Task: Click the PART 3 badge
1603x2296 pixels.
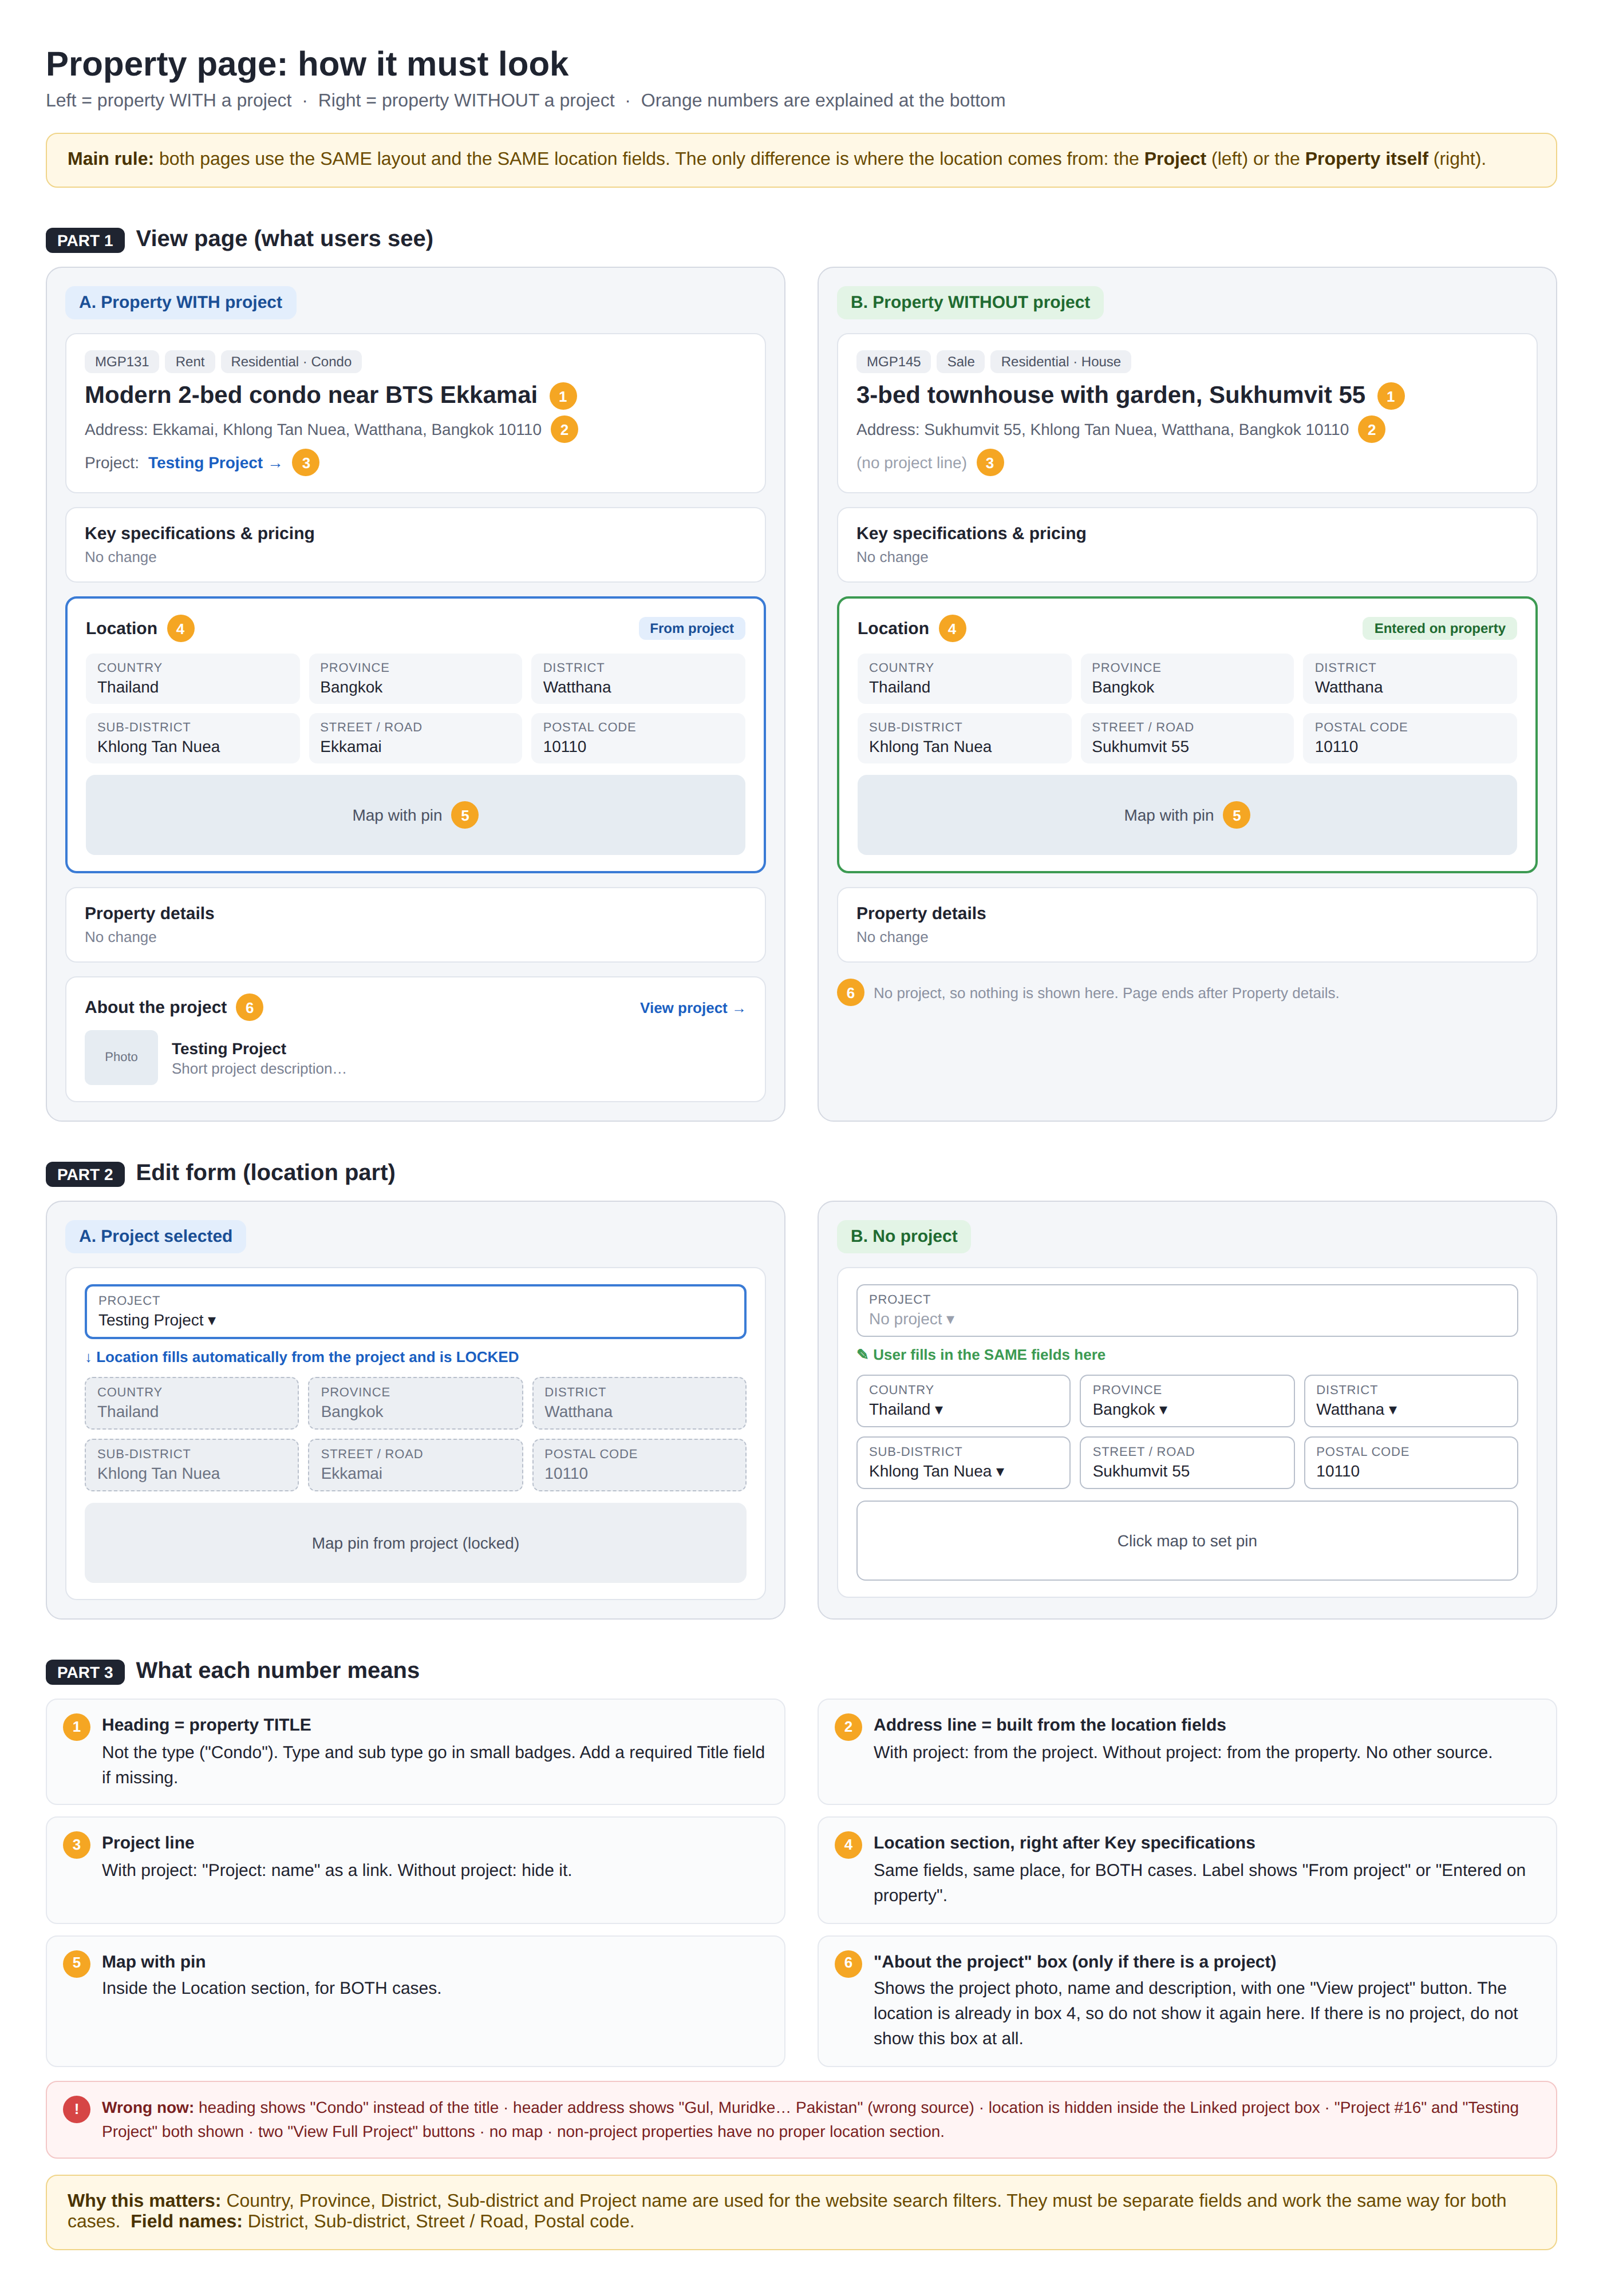Action: coord(85,1672)
